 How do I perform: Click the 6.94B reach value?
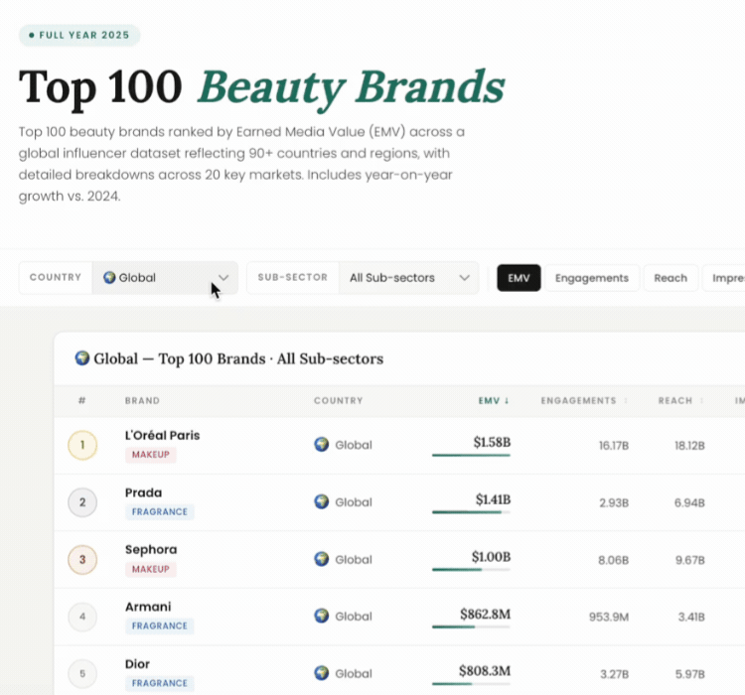[x=689, y=502]
